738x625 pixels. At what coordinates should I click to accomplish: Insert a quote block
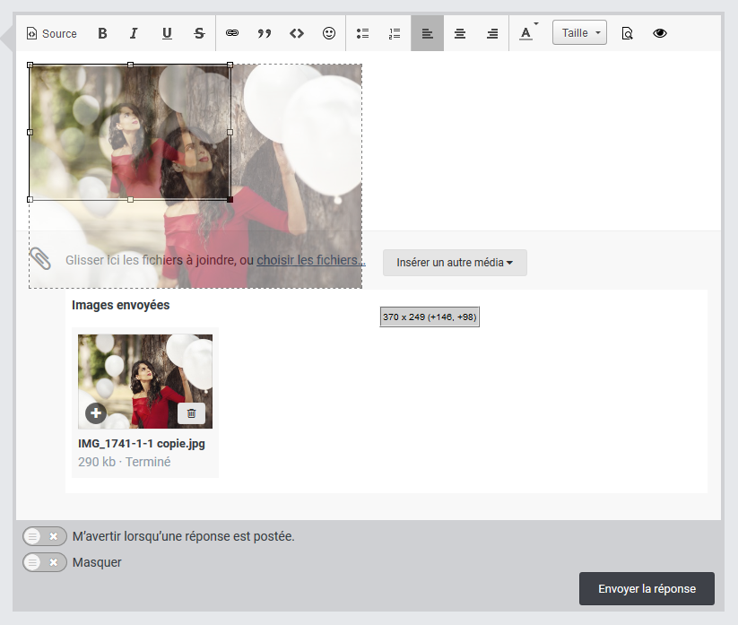click(265, 33)
